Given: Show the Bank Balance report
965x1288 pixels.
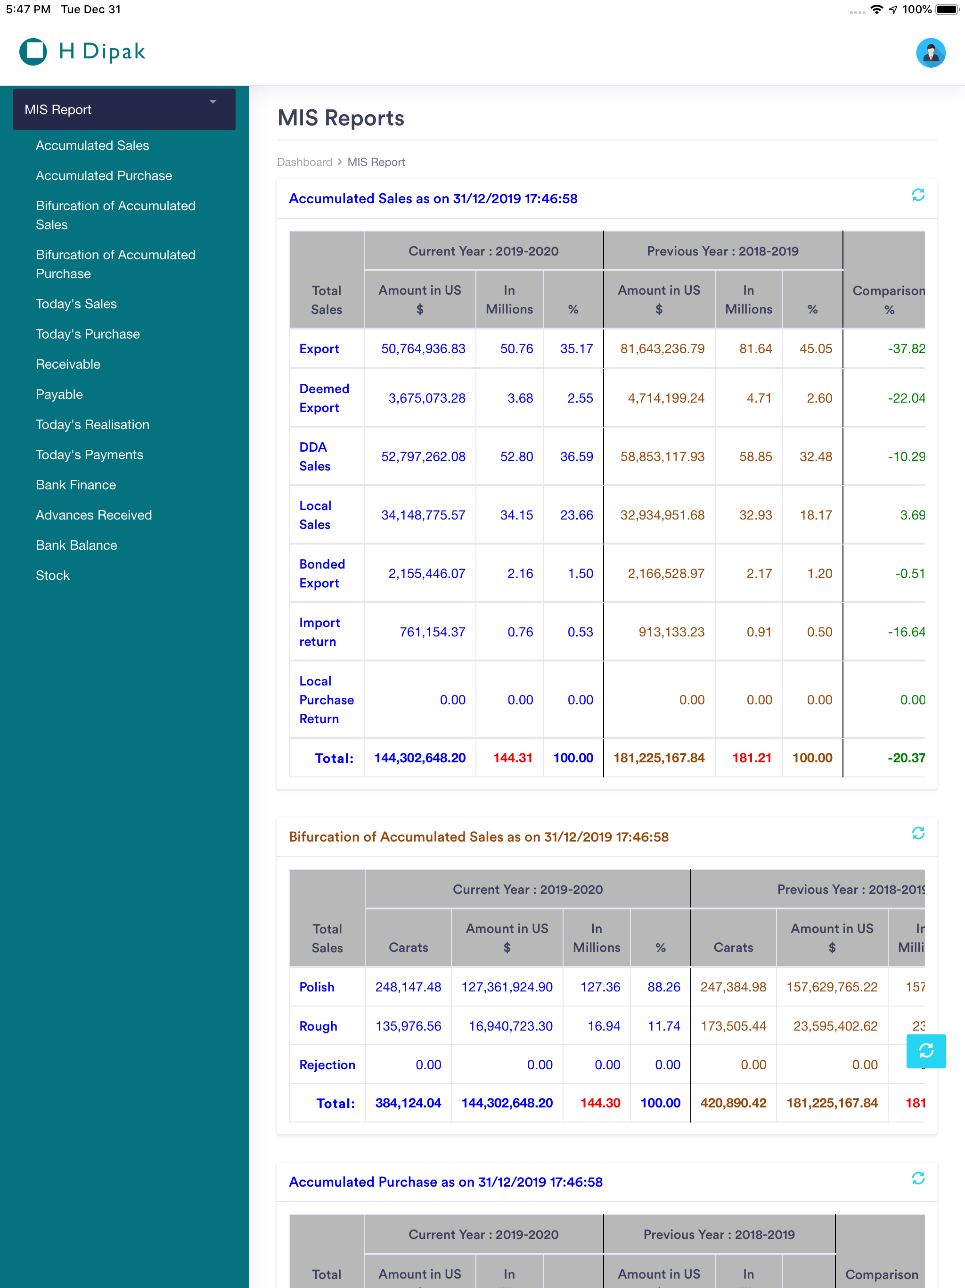Looking at the screenshot, I should 76,545.
